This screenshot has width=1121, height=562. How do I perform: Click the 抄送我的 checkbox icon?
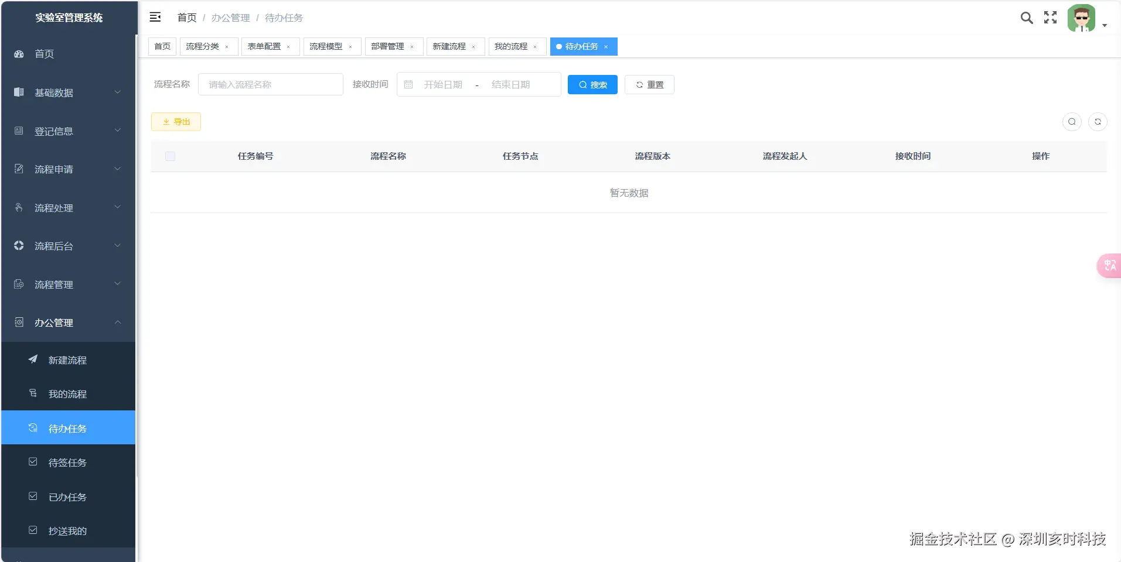tap(33, 530)
